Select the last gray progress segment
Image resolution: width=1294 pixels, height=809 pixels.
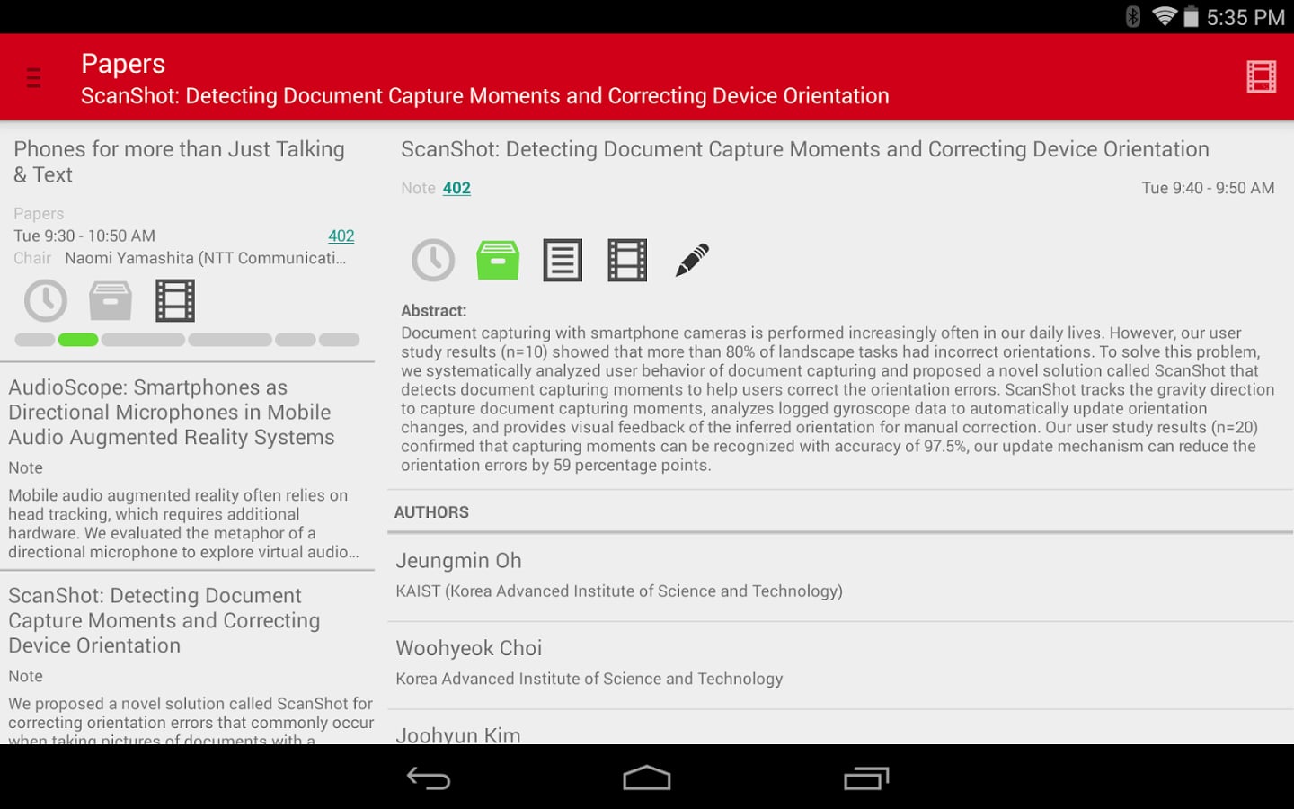click(340, 340)
